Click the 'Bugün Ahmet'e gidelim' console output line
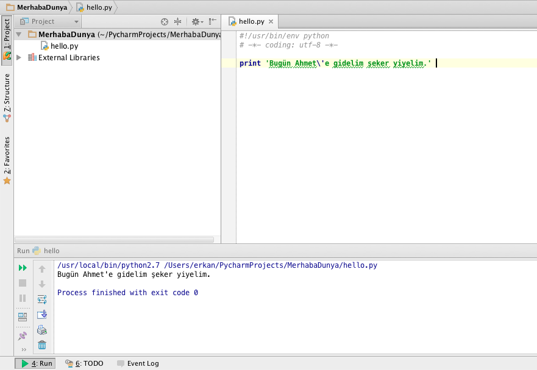 133,274
